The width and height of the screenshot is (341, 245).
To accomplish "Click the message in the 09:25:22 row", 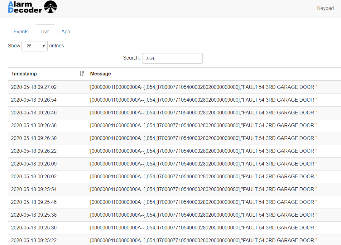I will click(x=204, y=240).
